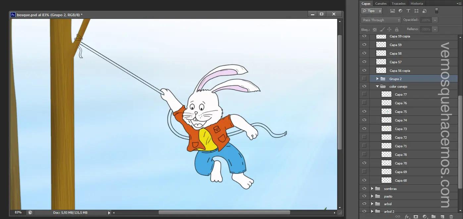Image resolution: width=463 pixels, height=219 pixels.
Task: Add a layer style with fx icon
Action: pos(407,217)
